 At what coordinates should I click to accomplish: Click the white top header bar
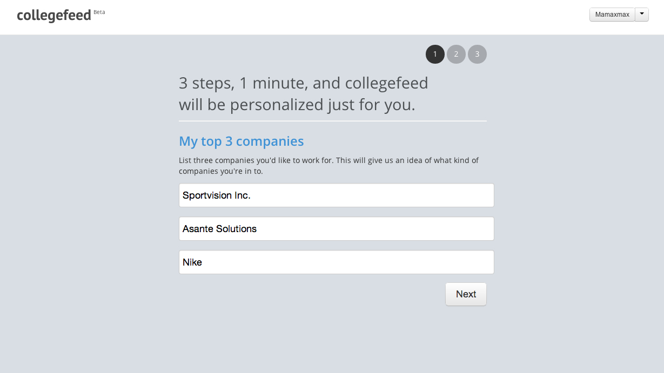332,17
